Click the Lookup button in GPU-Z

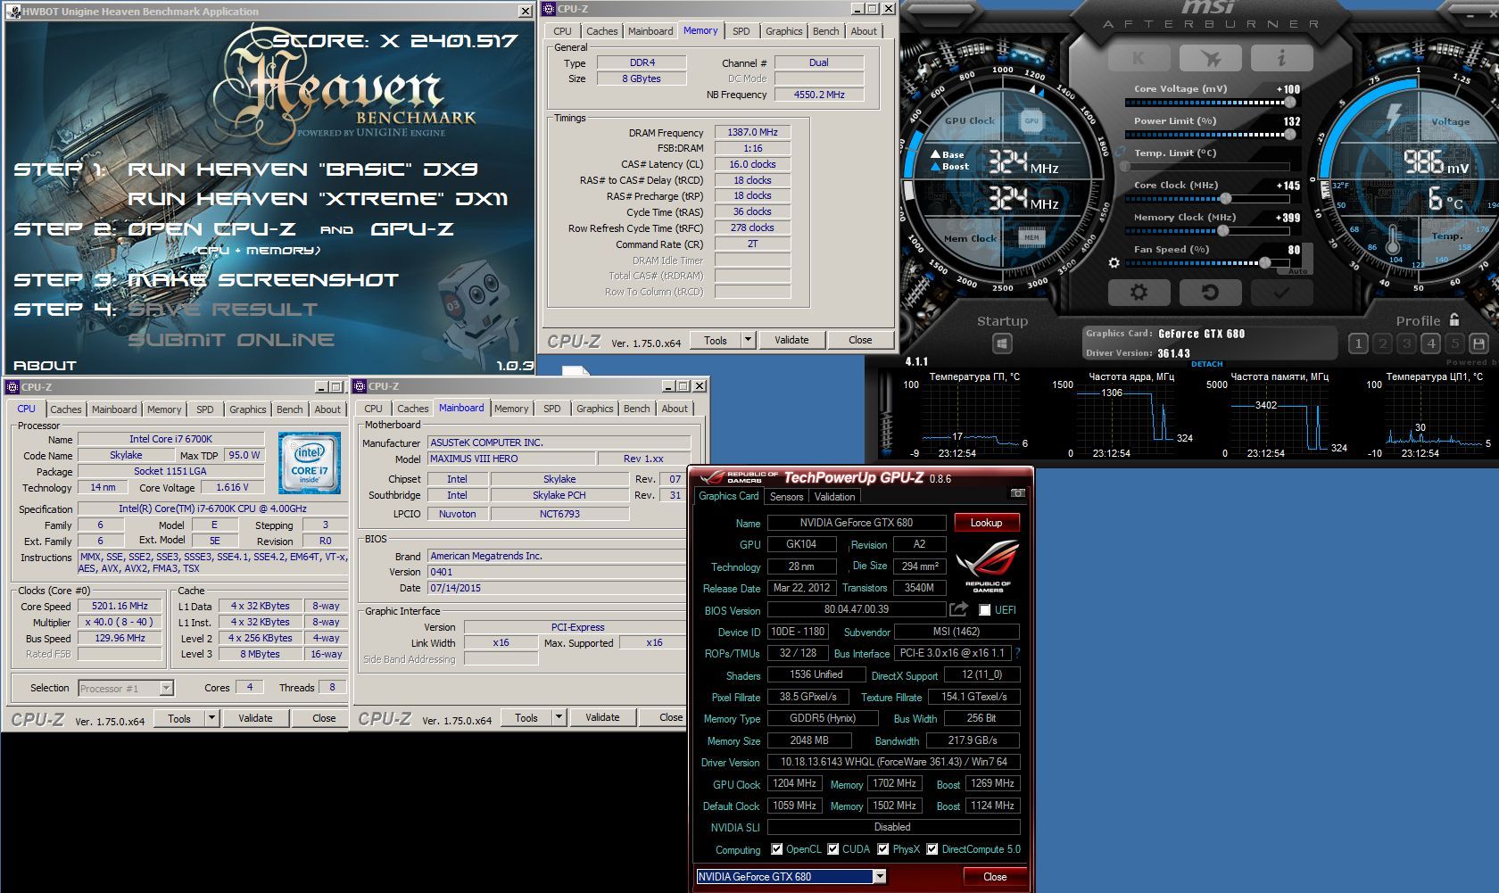[x=986, y=523]
